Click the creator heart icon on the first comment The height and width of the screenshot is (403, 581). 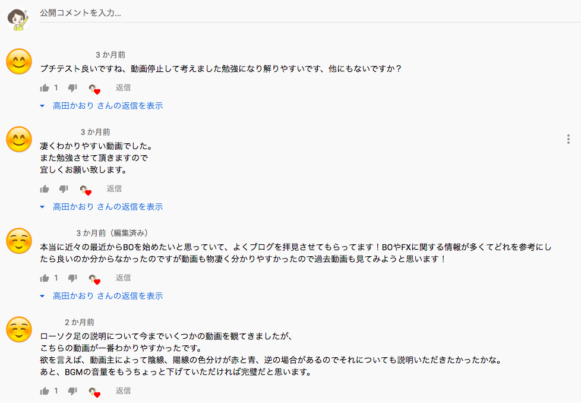coord(95,89)
